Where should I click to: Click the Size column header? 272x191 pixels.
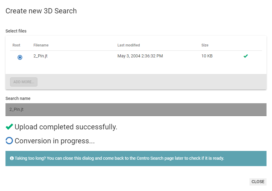[x=205, y=45]
